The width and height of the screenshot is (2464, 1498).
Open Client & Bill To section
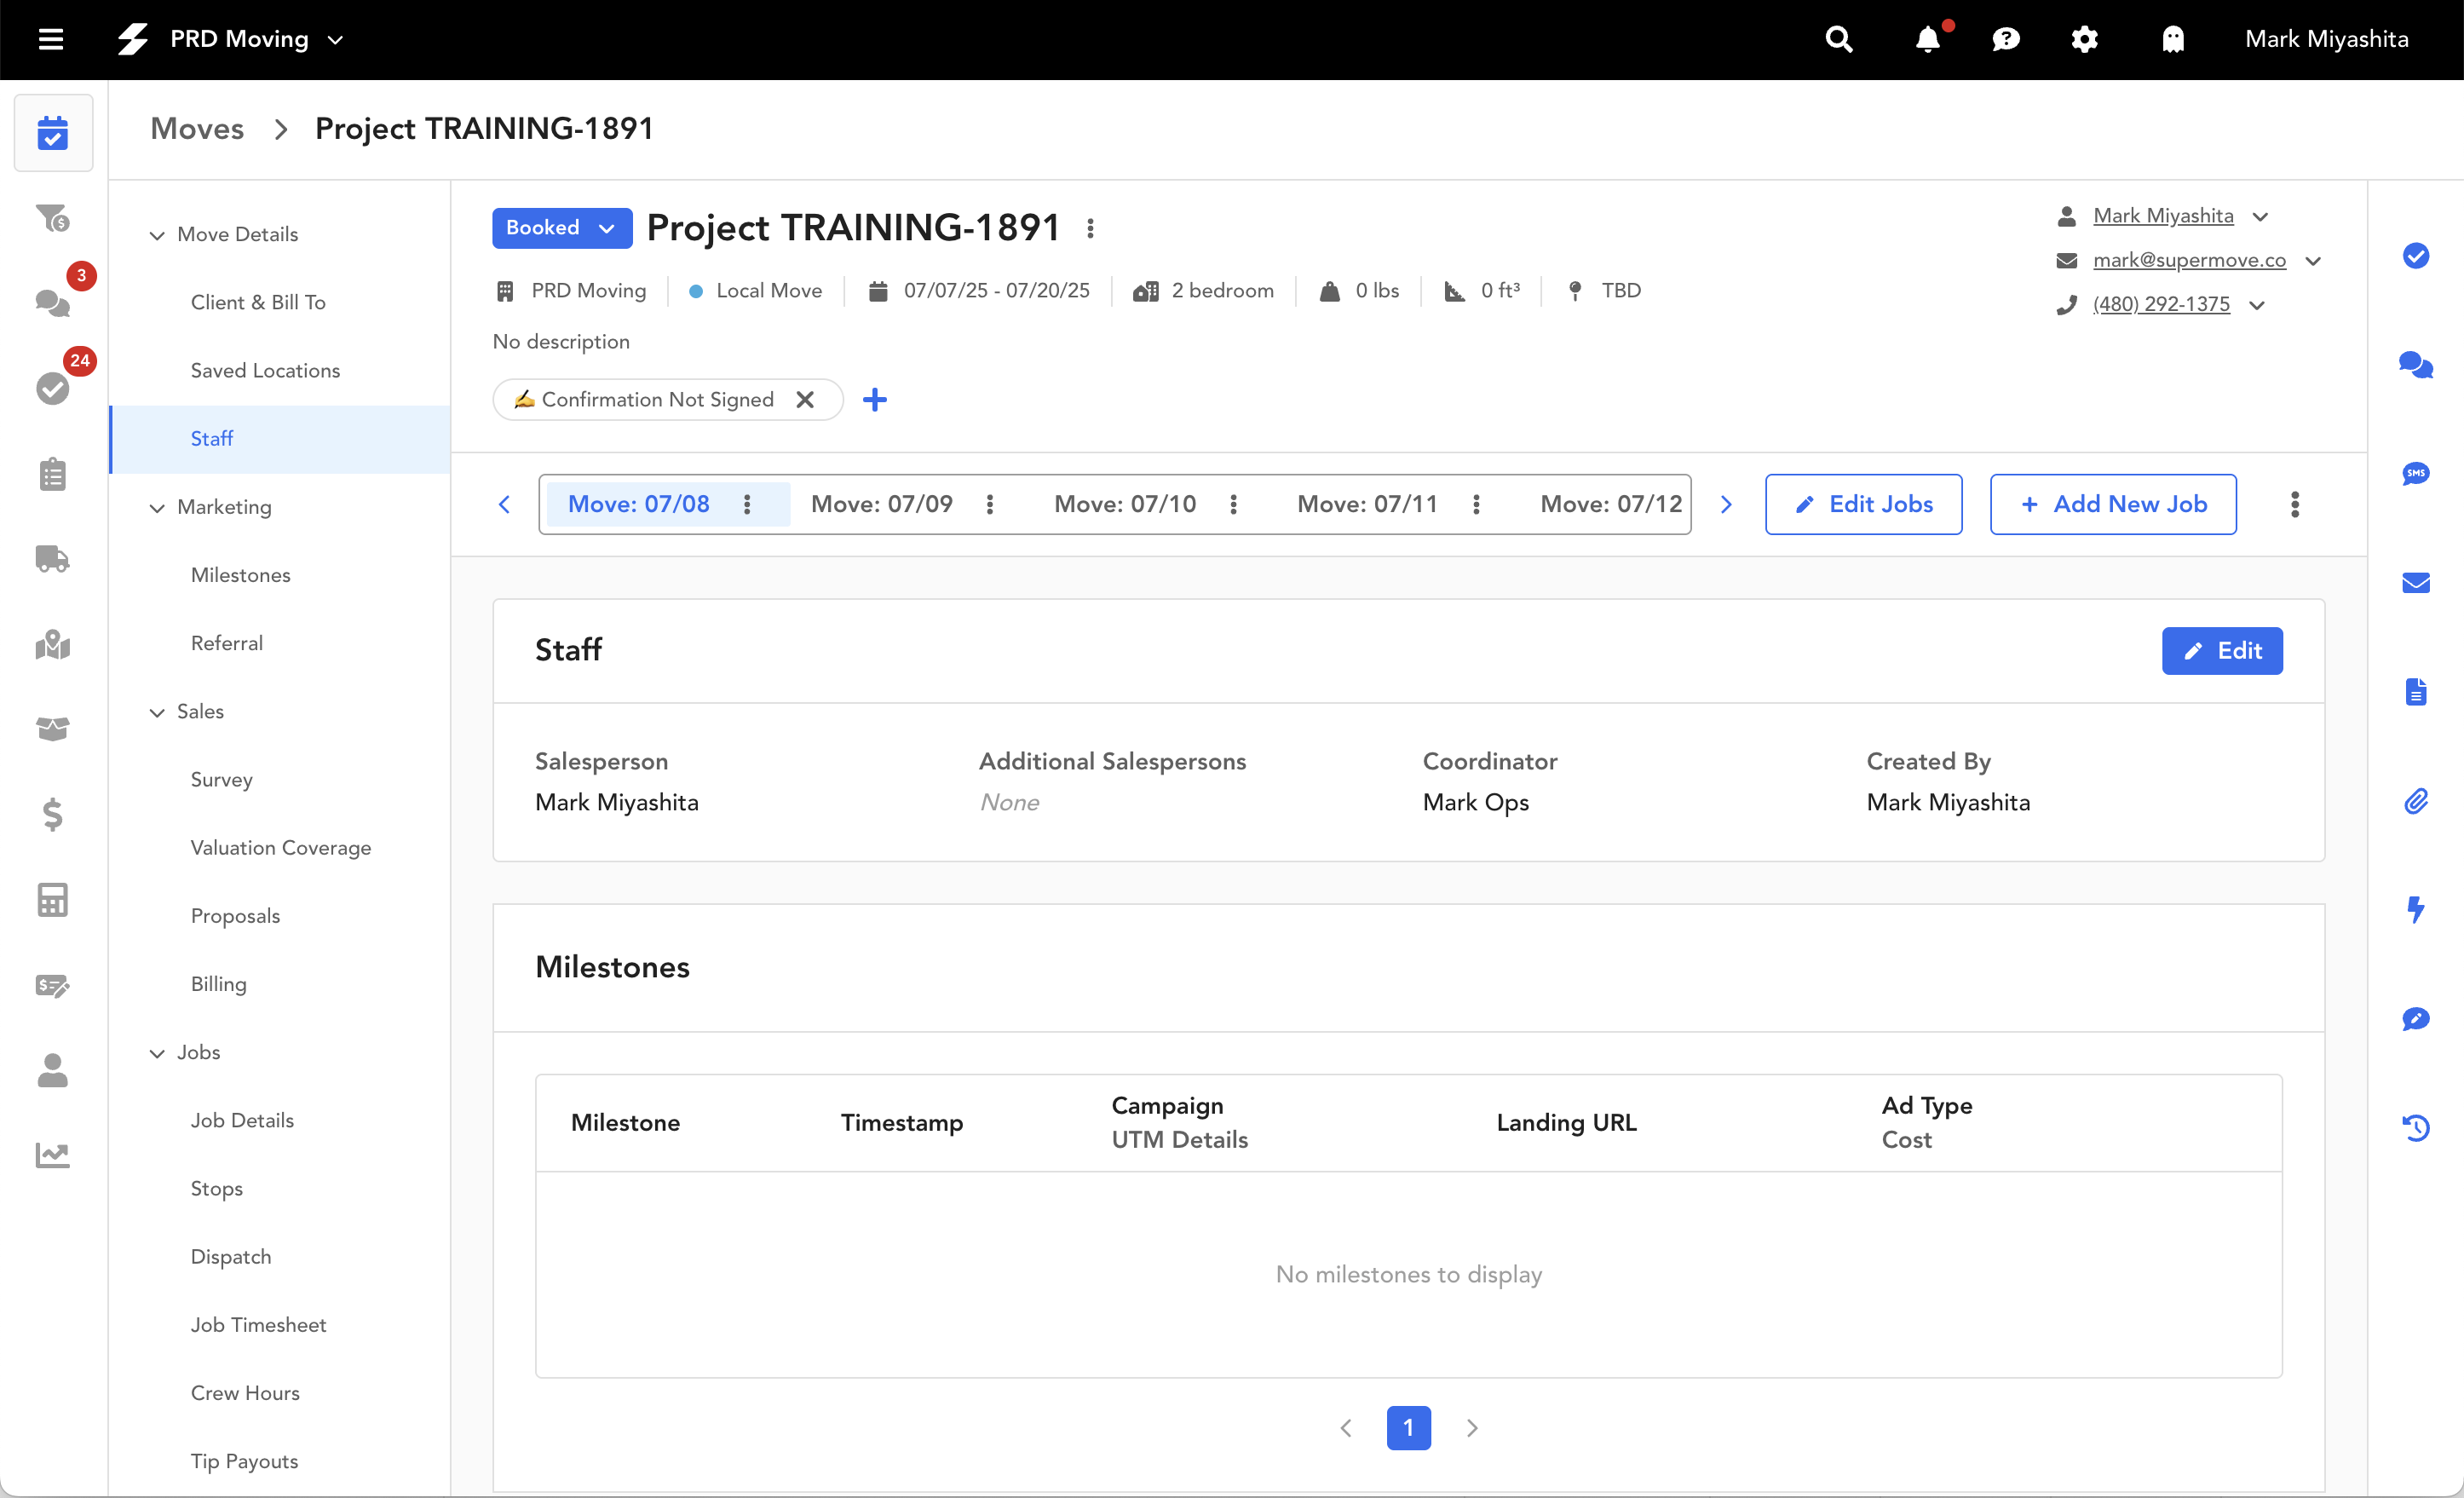click(x=258, y=302)
